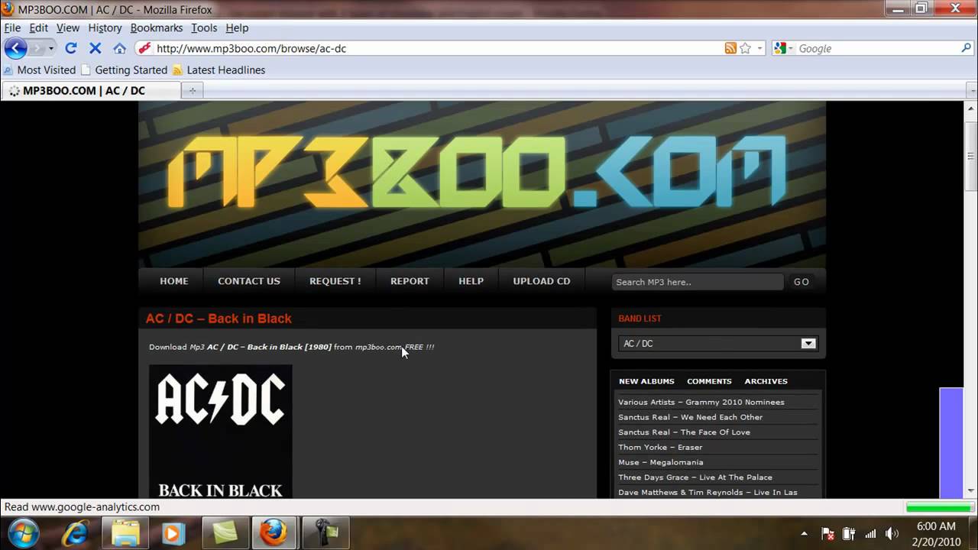
Task: Bookmark this page with the star icon
Action: pos(745,48)
